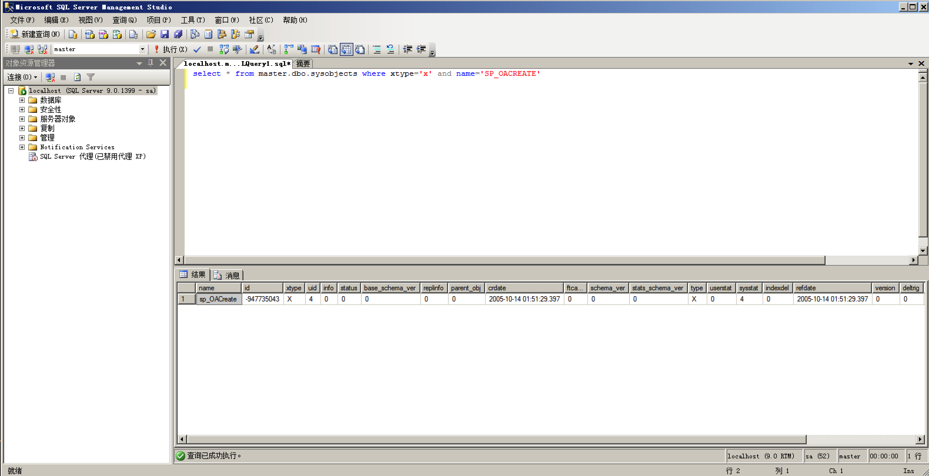Click the query editor horizontal scrollbar

[x=504, y=260]
